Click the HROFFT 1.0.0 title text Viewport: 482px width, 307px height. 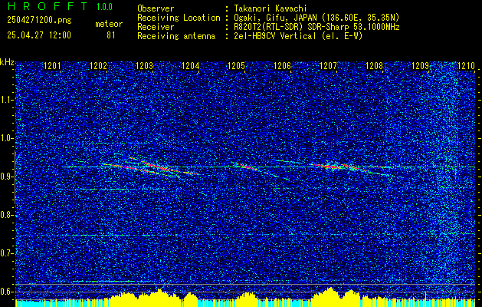click(x=60, y=6)
